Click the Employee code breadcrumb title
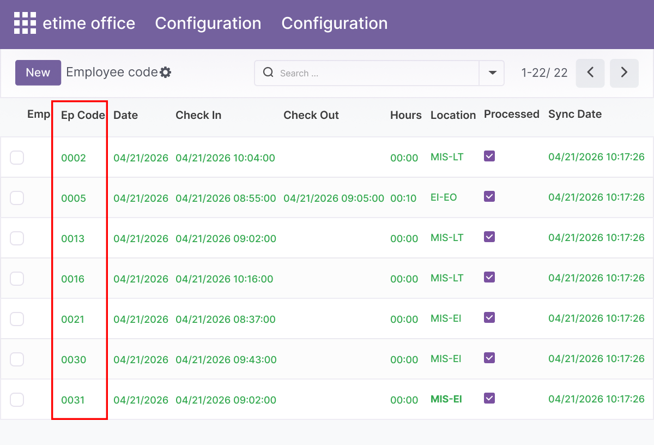 [112, 73]
